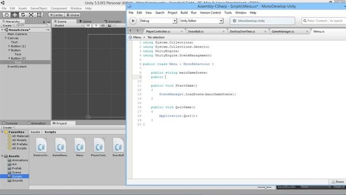Open Scene folder in Assets
346x195 pixels.
(15, 172)
